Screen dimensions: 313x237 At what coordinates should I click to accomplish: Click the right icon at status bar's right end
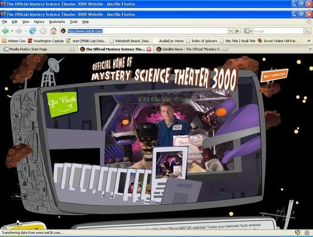coord(307,232)
